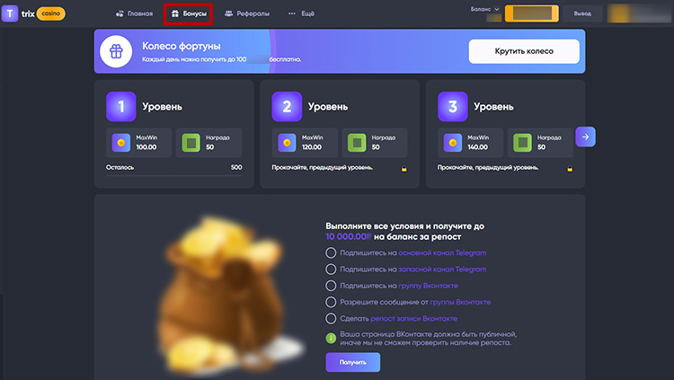Click the MaxWin coin icon in Level 2 card
This screenshot has height=380, width=674.
(x=287, y=143)
